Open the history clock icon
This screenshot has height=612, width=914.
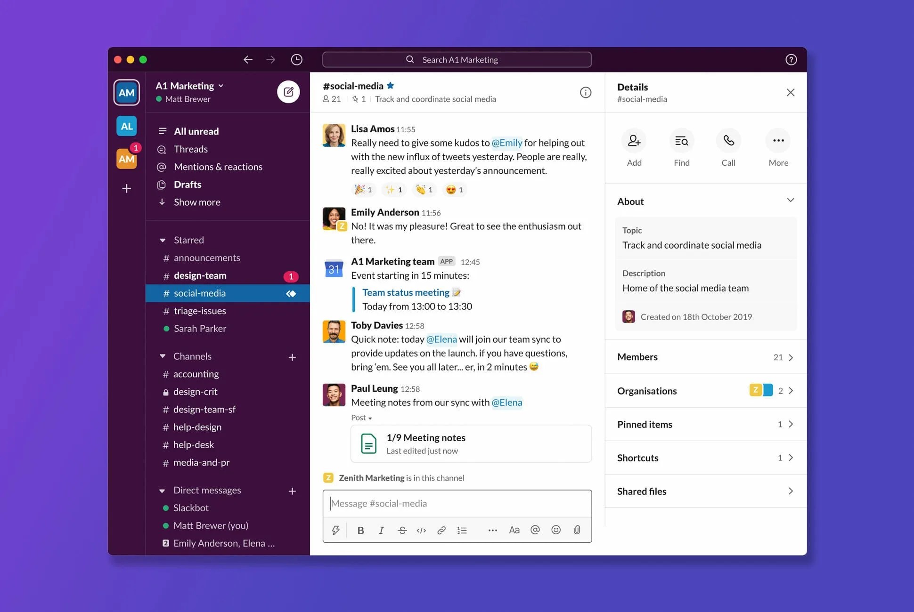click(x=296, y=60)
